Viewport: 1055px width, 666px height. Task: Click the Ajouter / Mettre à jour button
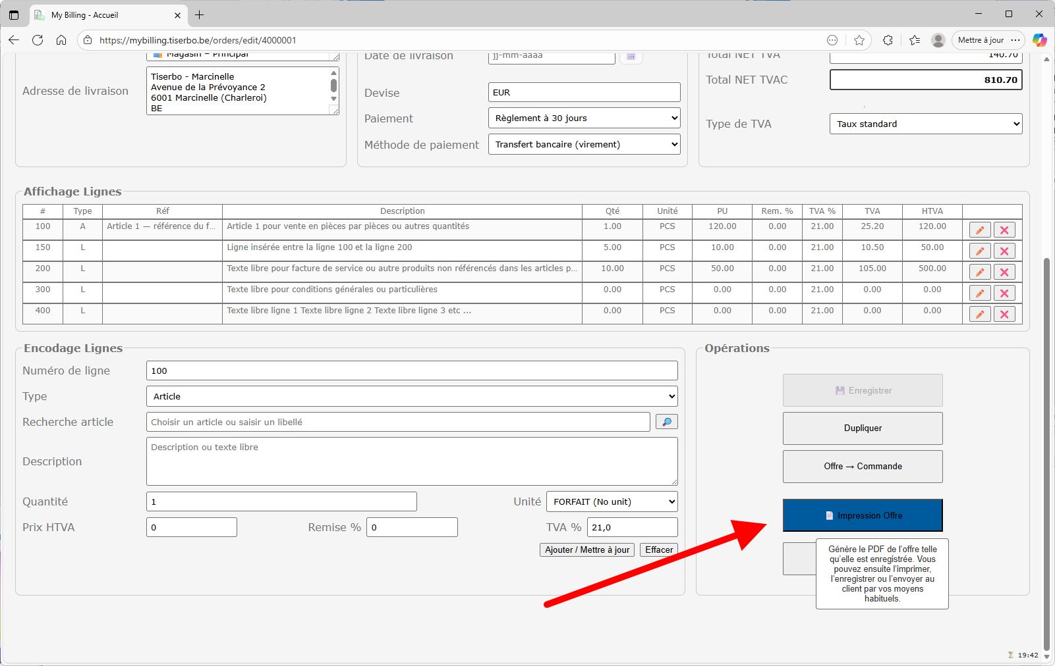pos(586,550)
